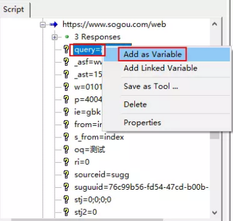This screenshot has width=233, height=221.
Task: Select the ie=gbk parameter row
Action: tap(88, 112)
